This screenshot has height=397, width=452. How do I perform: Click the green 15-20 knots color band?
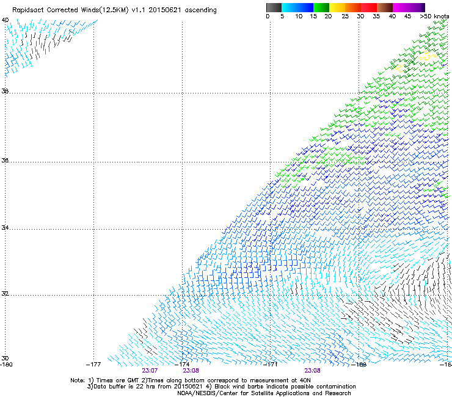(321, 7)
